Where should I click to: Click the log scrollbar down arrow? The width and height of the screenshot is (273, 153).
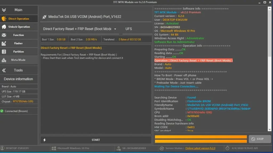pos(270,130)
